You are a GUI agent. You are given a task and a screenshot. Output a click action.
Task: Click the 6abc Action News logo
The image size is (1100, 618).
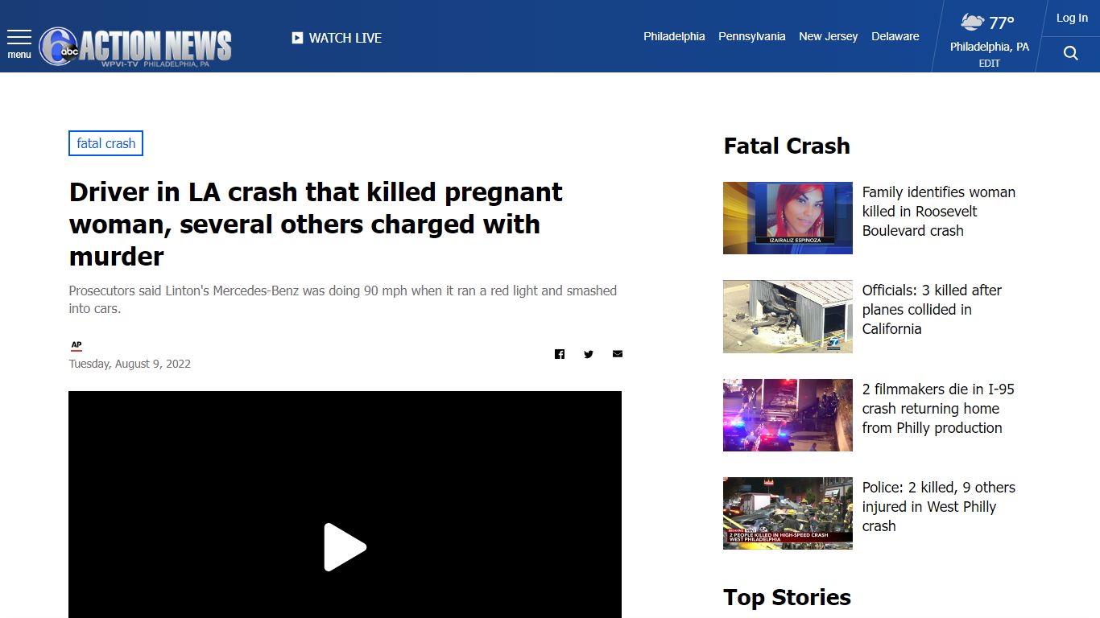coord(135,47)
